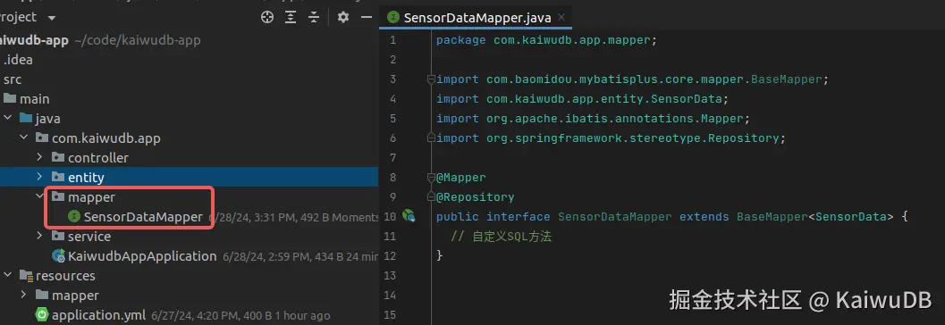This screenshot has height=325, width=945.
Task: Click the import of com.kaiwudb.app.entity.SensorData
Action: tap(583, 99)
